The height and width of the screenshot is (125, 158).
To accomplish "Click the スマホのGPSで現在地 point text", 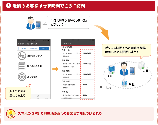I will (x=60, y=113).
